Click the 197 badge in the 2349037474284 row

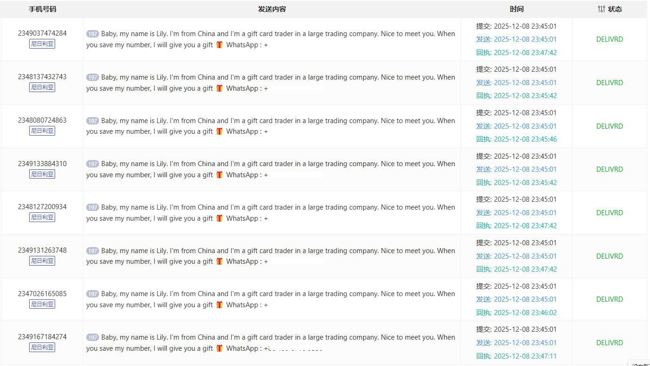click(93, 34)
